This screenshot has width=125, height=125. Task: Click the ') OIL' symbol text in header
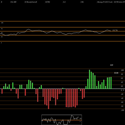coord(82,2)
